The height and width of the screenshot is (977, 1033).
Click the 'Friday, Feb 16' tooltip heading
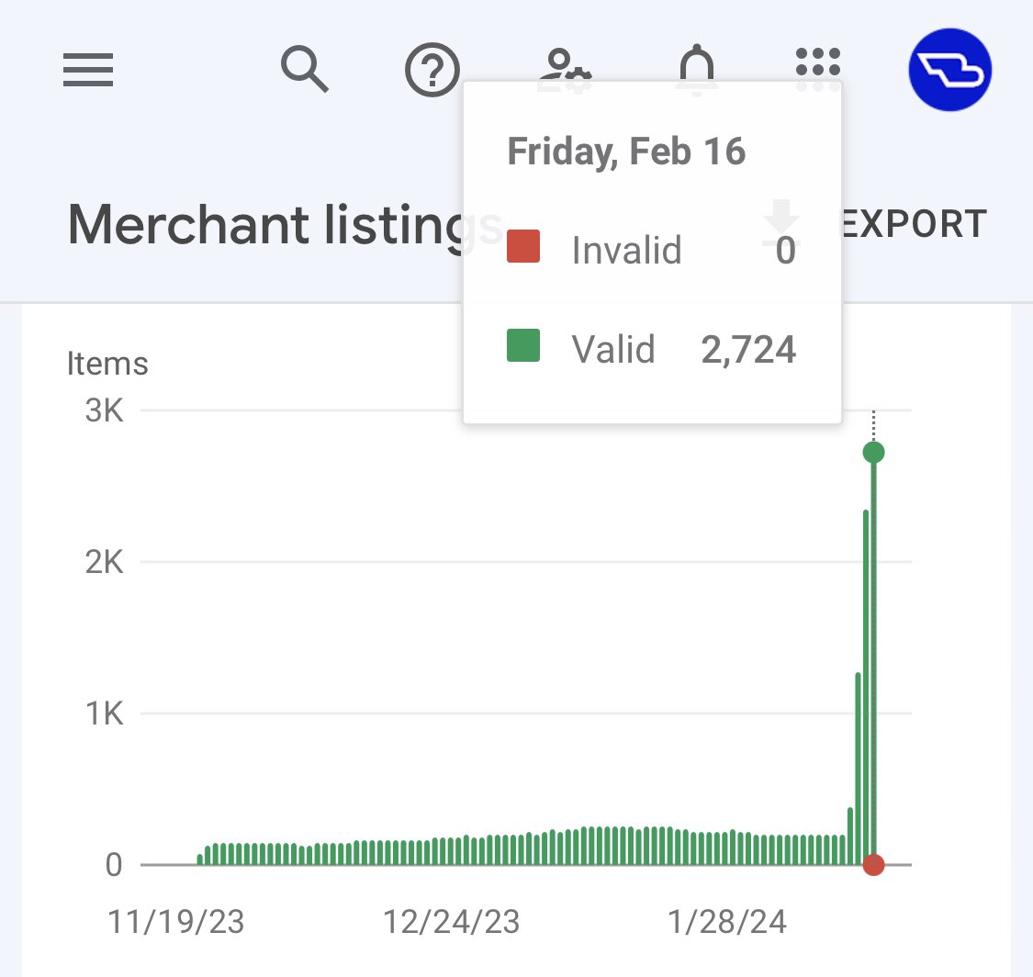pos(626,152)
